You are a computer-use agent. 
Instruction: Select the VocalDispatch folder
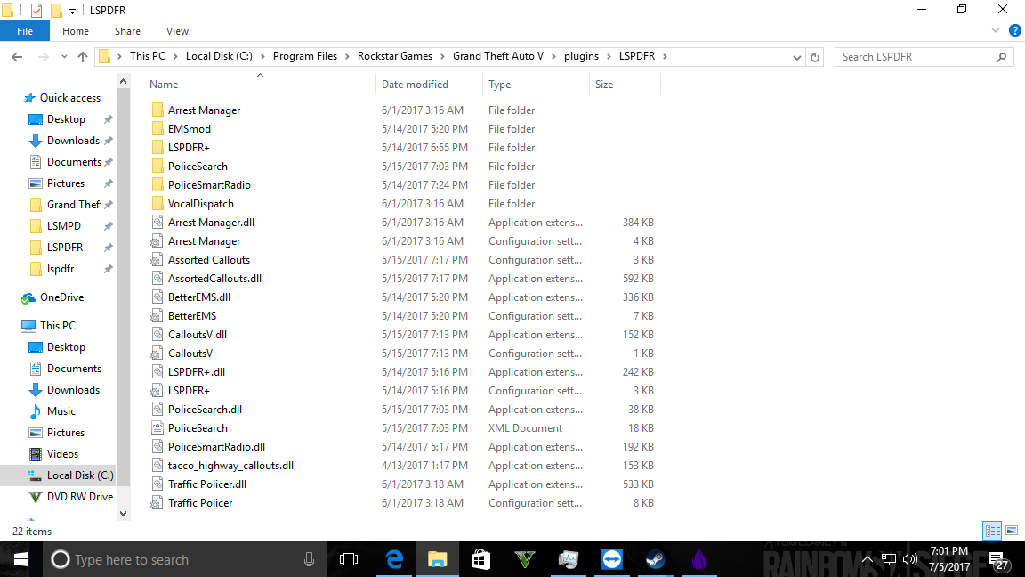click(201, 204)
